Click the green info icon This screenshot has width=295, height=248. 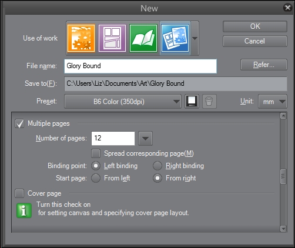click(24, 210)
